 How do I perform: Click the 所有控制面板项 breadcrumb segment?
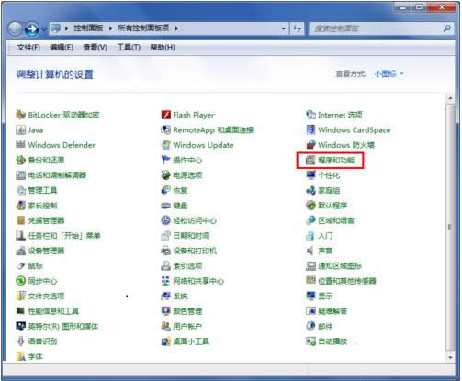pyautogui.click(x=143, y=28)
